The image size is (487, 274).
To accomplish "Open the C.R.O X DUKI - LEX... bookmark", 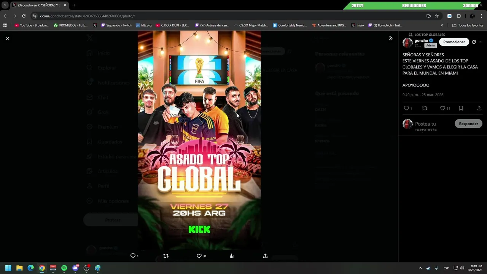I will click(x=172, y=25).
